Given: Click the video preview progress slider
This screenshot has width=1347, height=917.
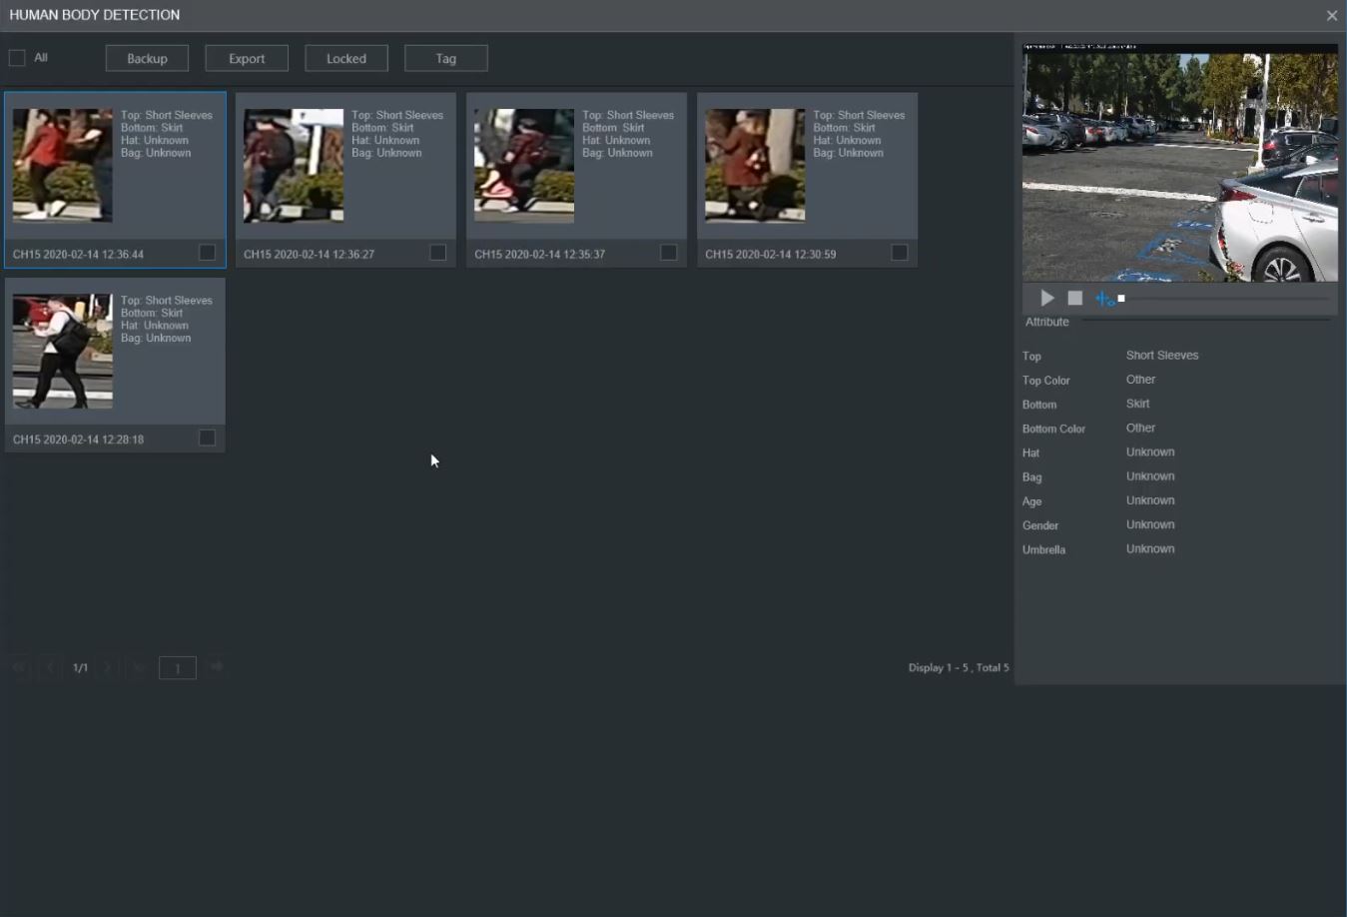Looking at the screenshot, I should (x=1226, y=299).
